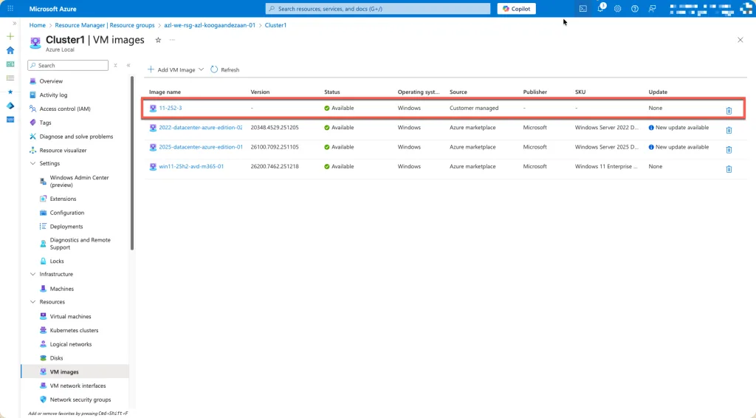Collapse the Settings section in sidebar
Screen dimensions: 756x418
pos(32,163)
